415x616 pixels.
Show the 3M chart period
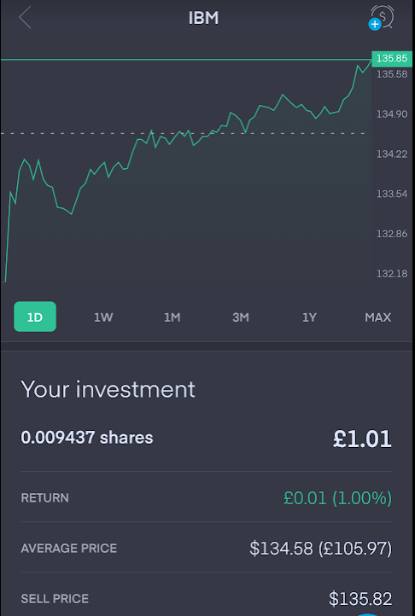pyautogui.click(x=240, y=317)
